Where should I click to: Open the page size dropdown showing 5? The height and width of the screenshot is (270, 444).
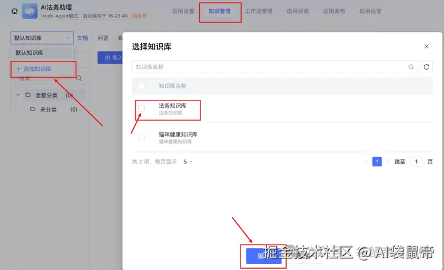187,162
